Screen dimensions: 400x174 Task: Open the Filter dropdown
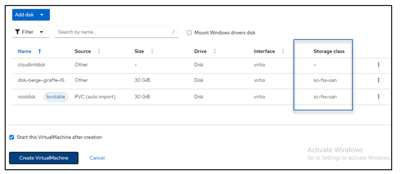pyautogui.click(x=31, y=32)
